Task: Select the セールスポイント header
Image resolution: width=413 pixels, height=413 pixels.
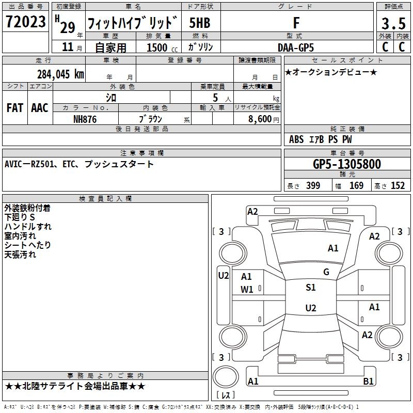Action: coord(347,60)
